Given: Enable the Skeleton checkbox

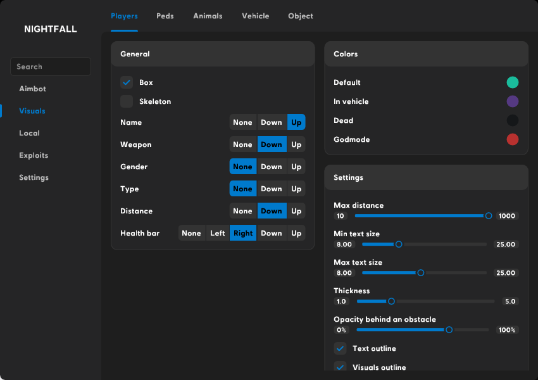Looking at the screenshot, I should pyautogui.click(x=127, y=101).
